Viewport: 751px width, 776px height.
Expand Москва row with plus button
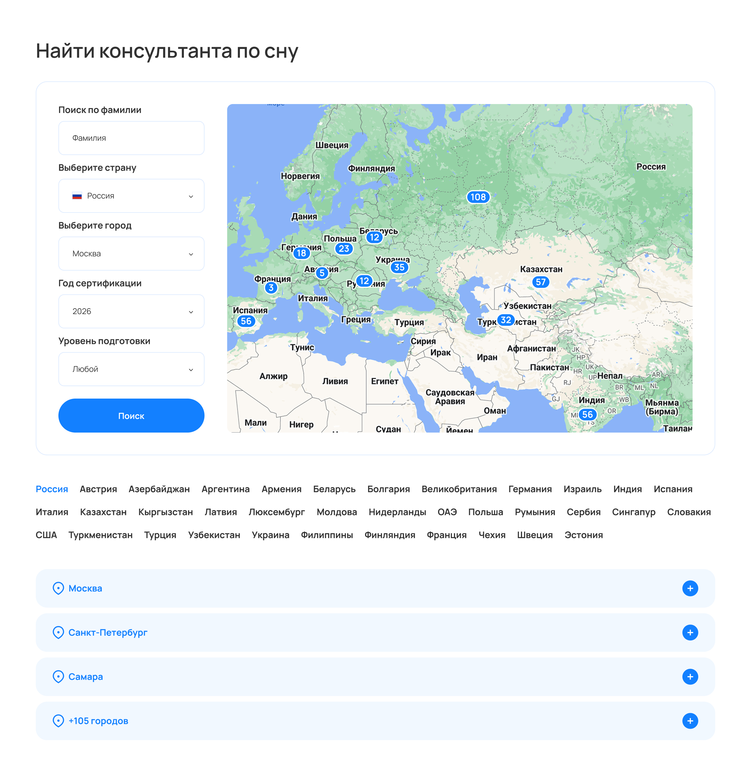pos(690,588)
